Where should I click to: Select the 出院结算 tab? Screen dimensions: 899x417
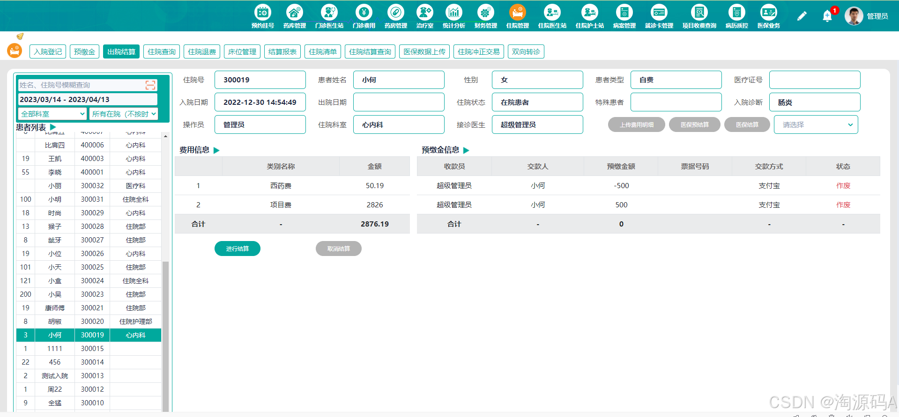point(121,51)
